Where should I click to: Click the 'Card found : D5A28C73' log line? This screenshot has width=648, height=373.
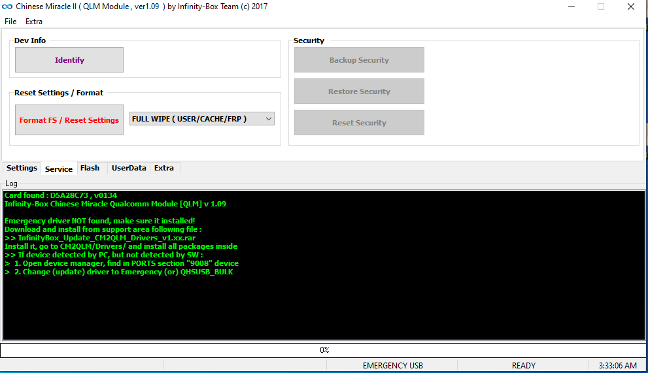pyautogui.click(x=61, y=195)
